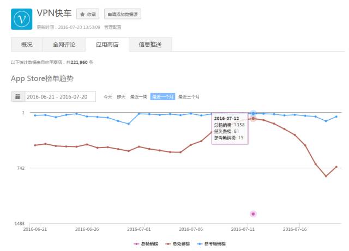Click the calendar icon beside date range
Image resolution: width=349 pixels, height=251 pixels.
tap(18, 96)
